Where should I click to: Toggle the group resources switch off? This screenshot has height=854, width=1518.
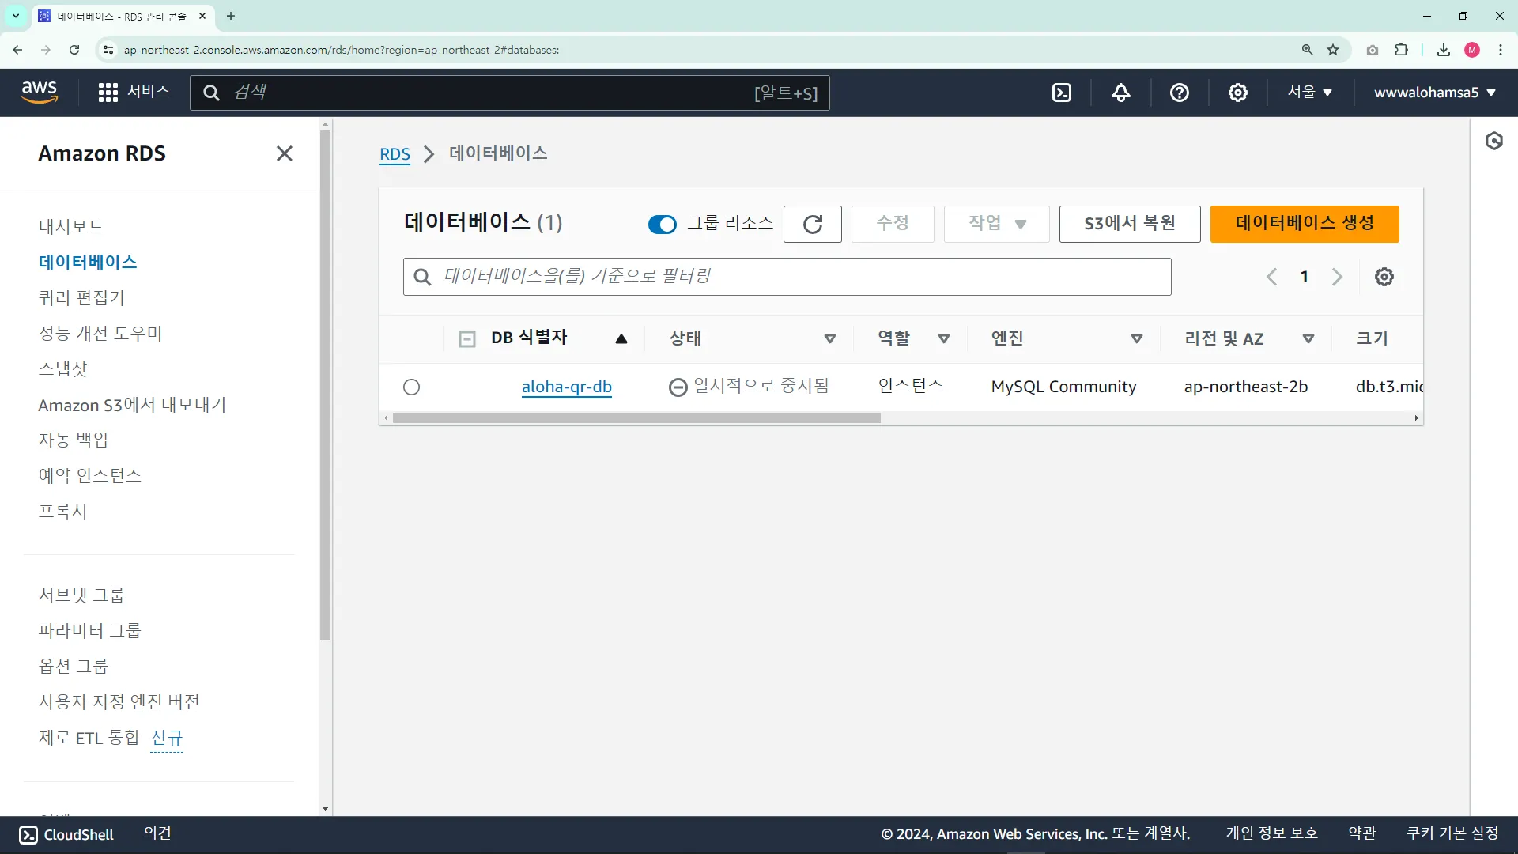pyautogui.click(x=662, y=225)
